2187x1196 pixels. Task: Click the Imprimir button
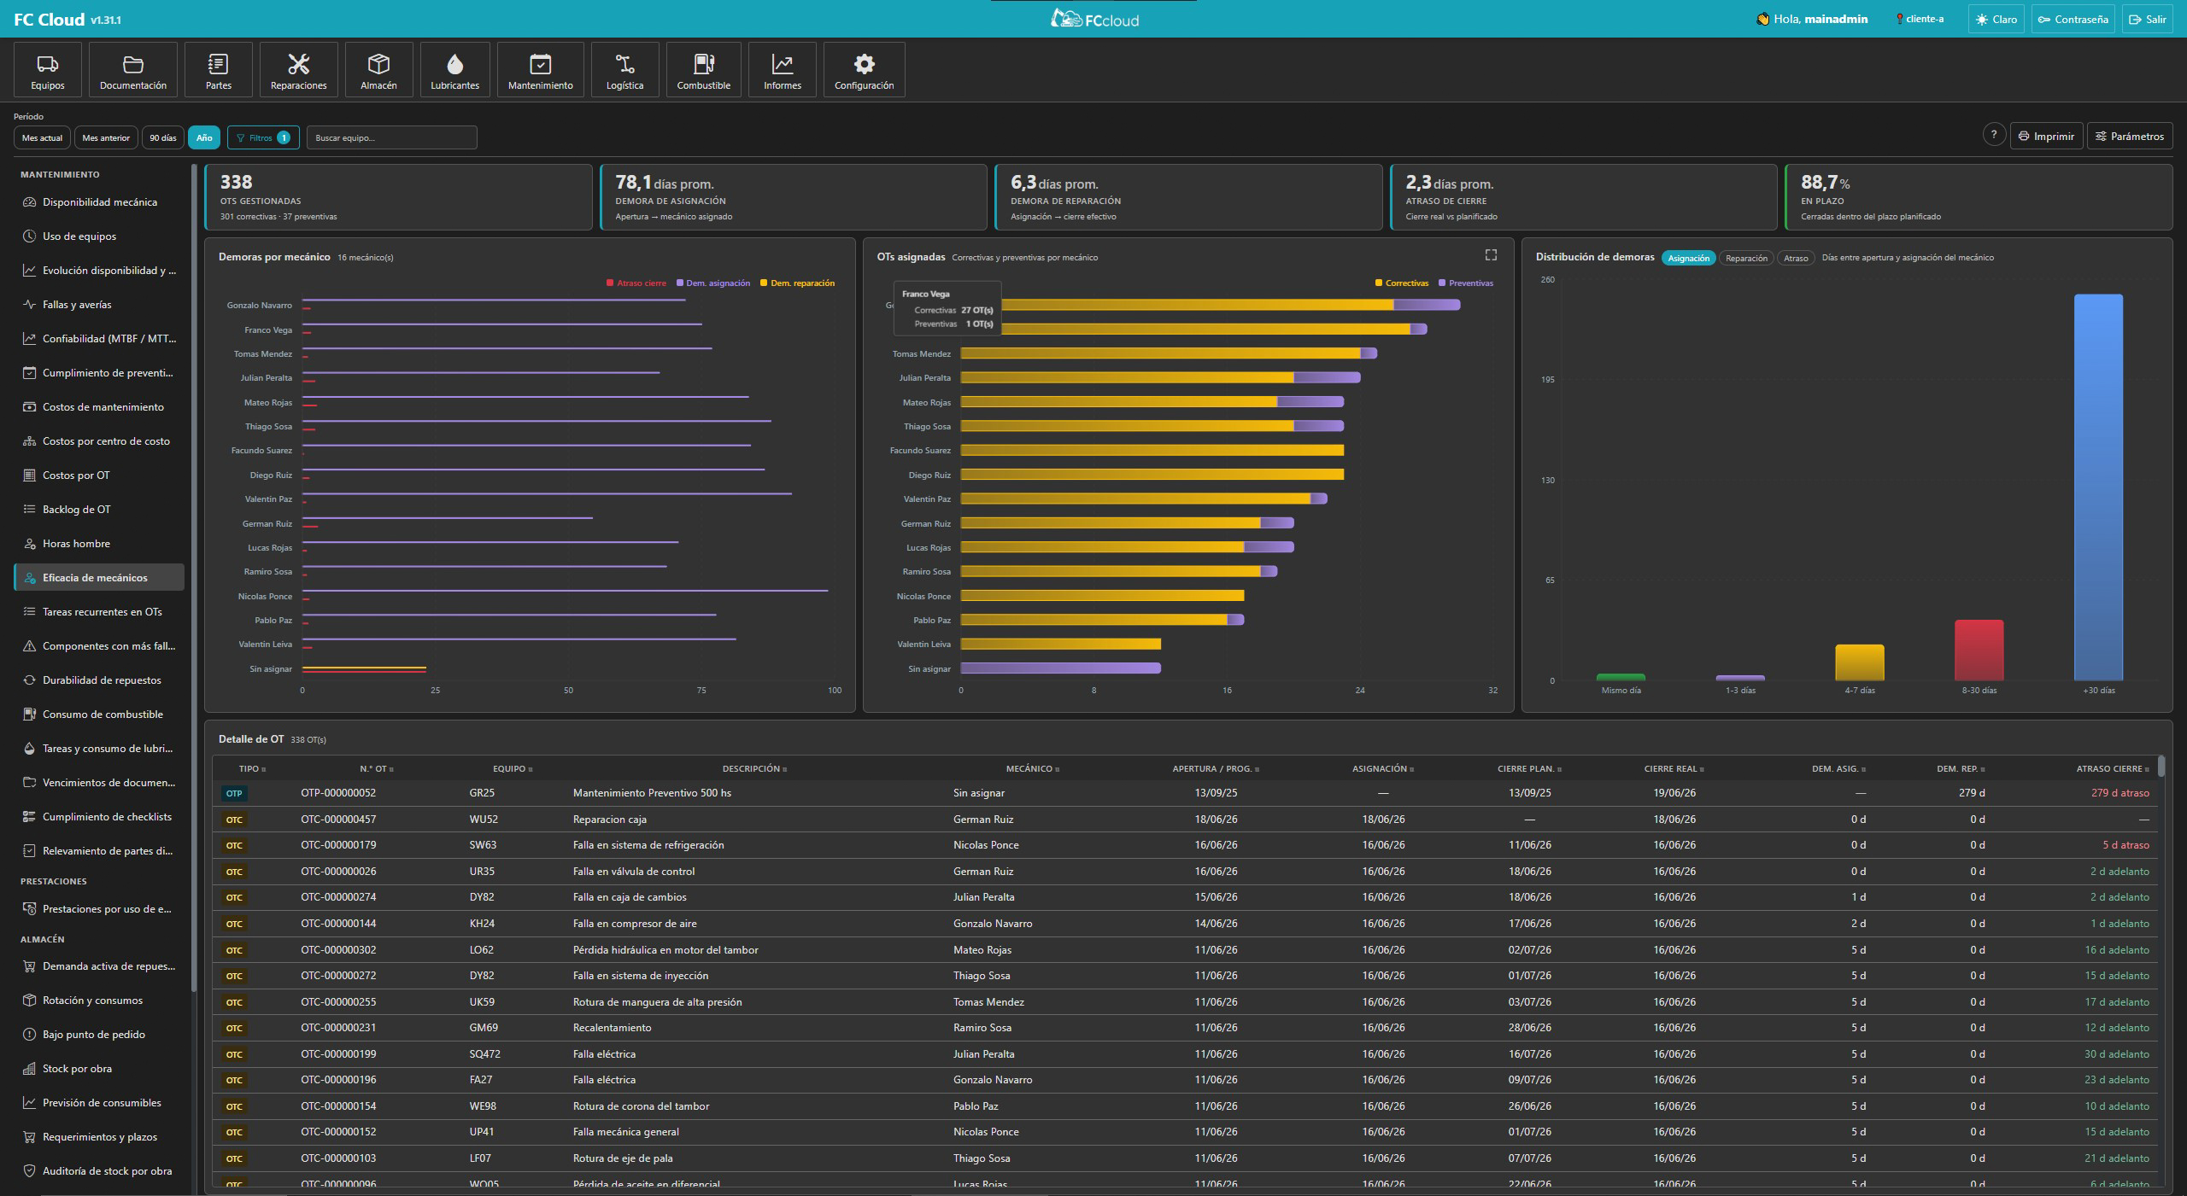click(2046, 136)
